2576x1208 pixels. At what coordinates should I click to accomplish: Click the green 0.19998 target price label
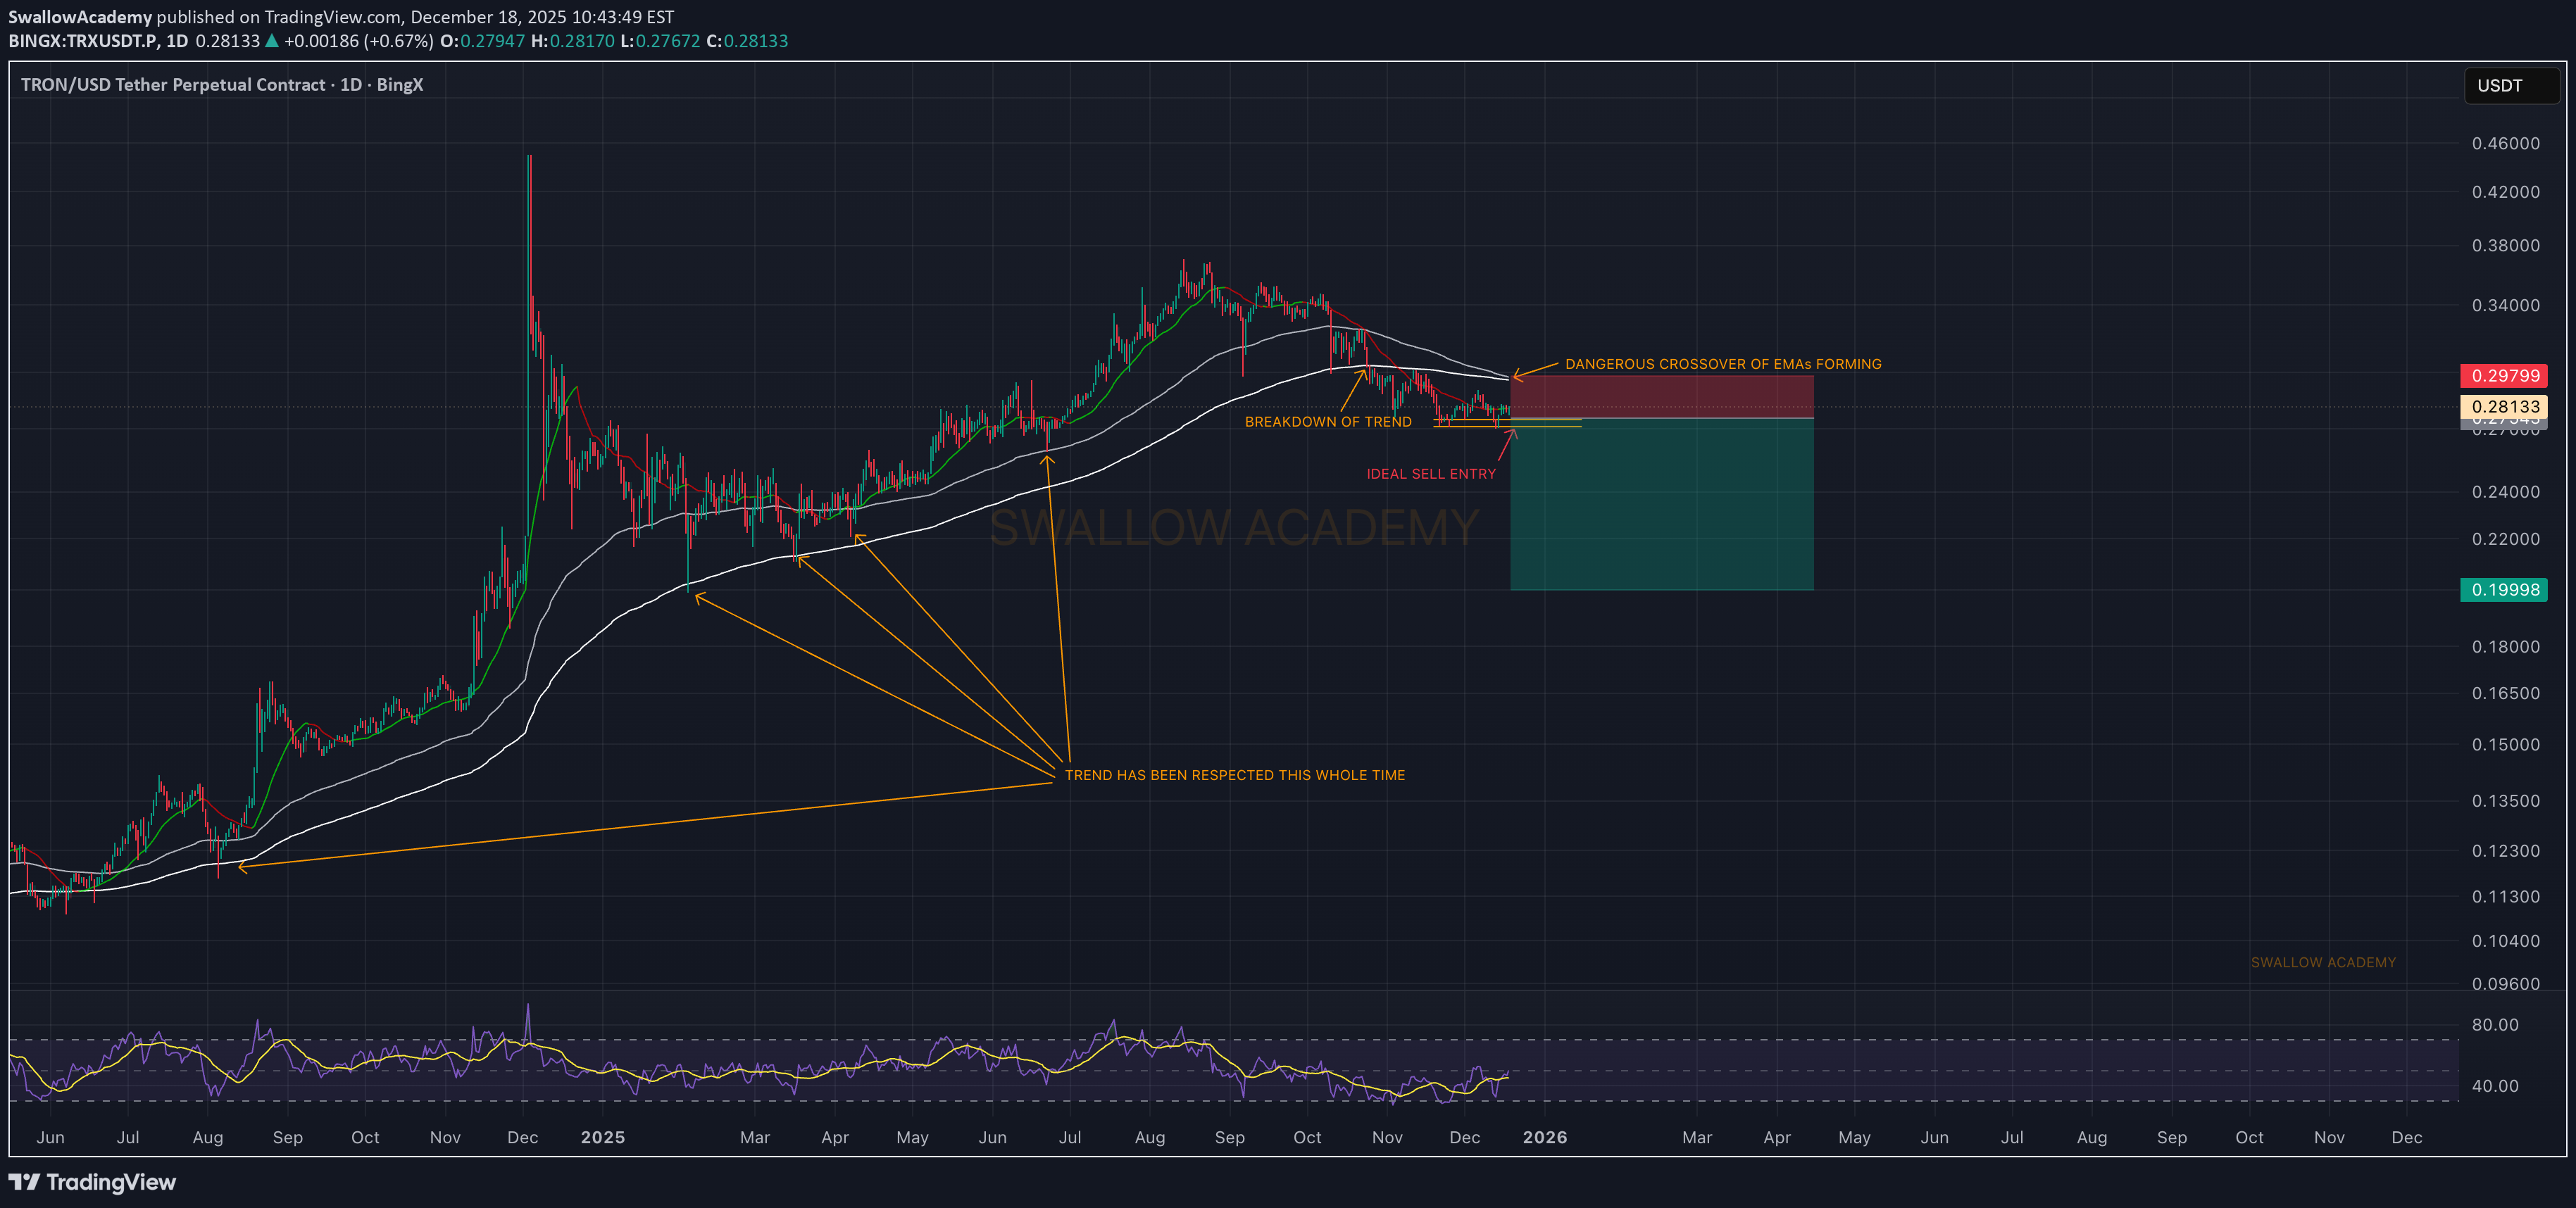[2503, 590]
